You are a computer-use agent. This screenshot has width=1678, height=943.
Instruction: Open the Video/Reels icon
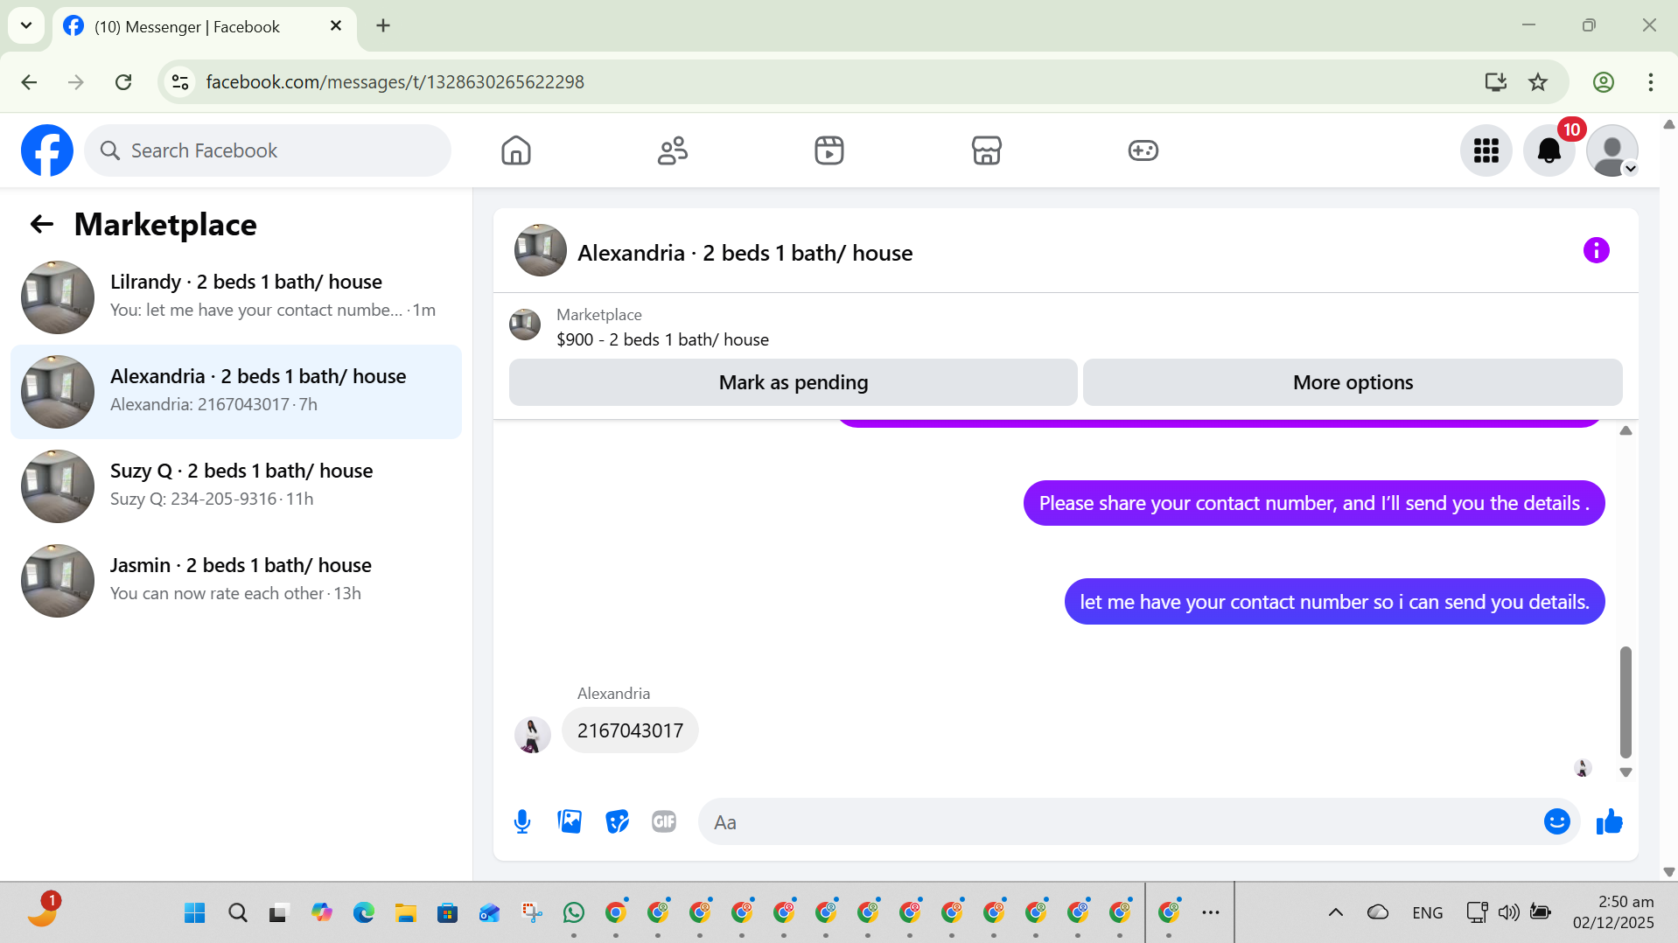[x=829, y=150]
